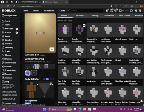Click the Roblox logo
This screenshot has width=144, height=112.
9,11
